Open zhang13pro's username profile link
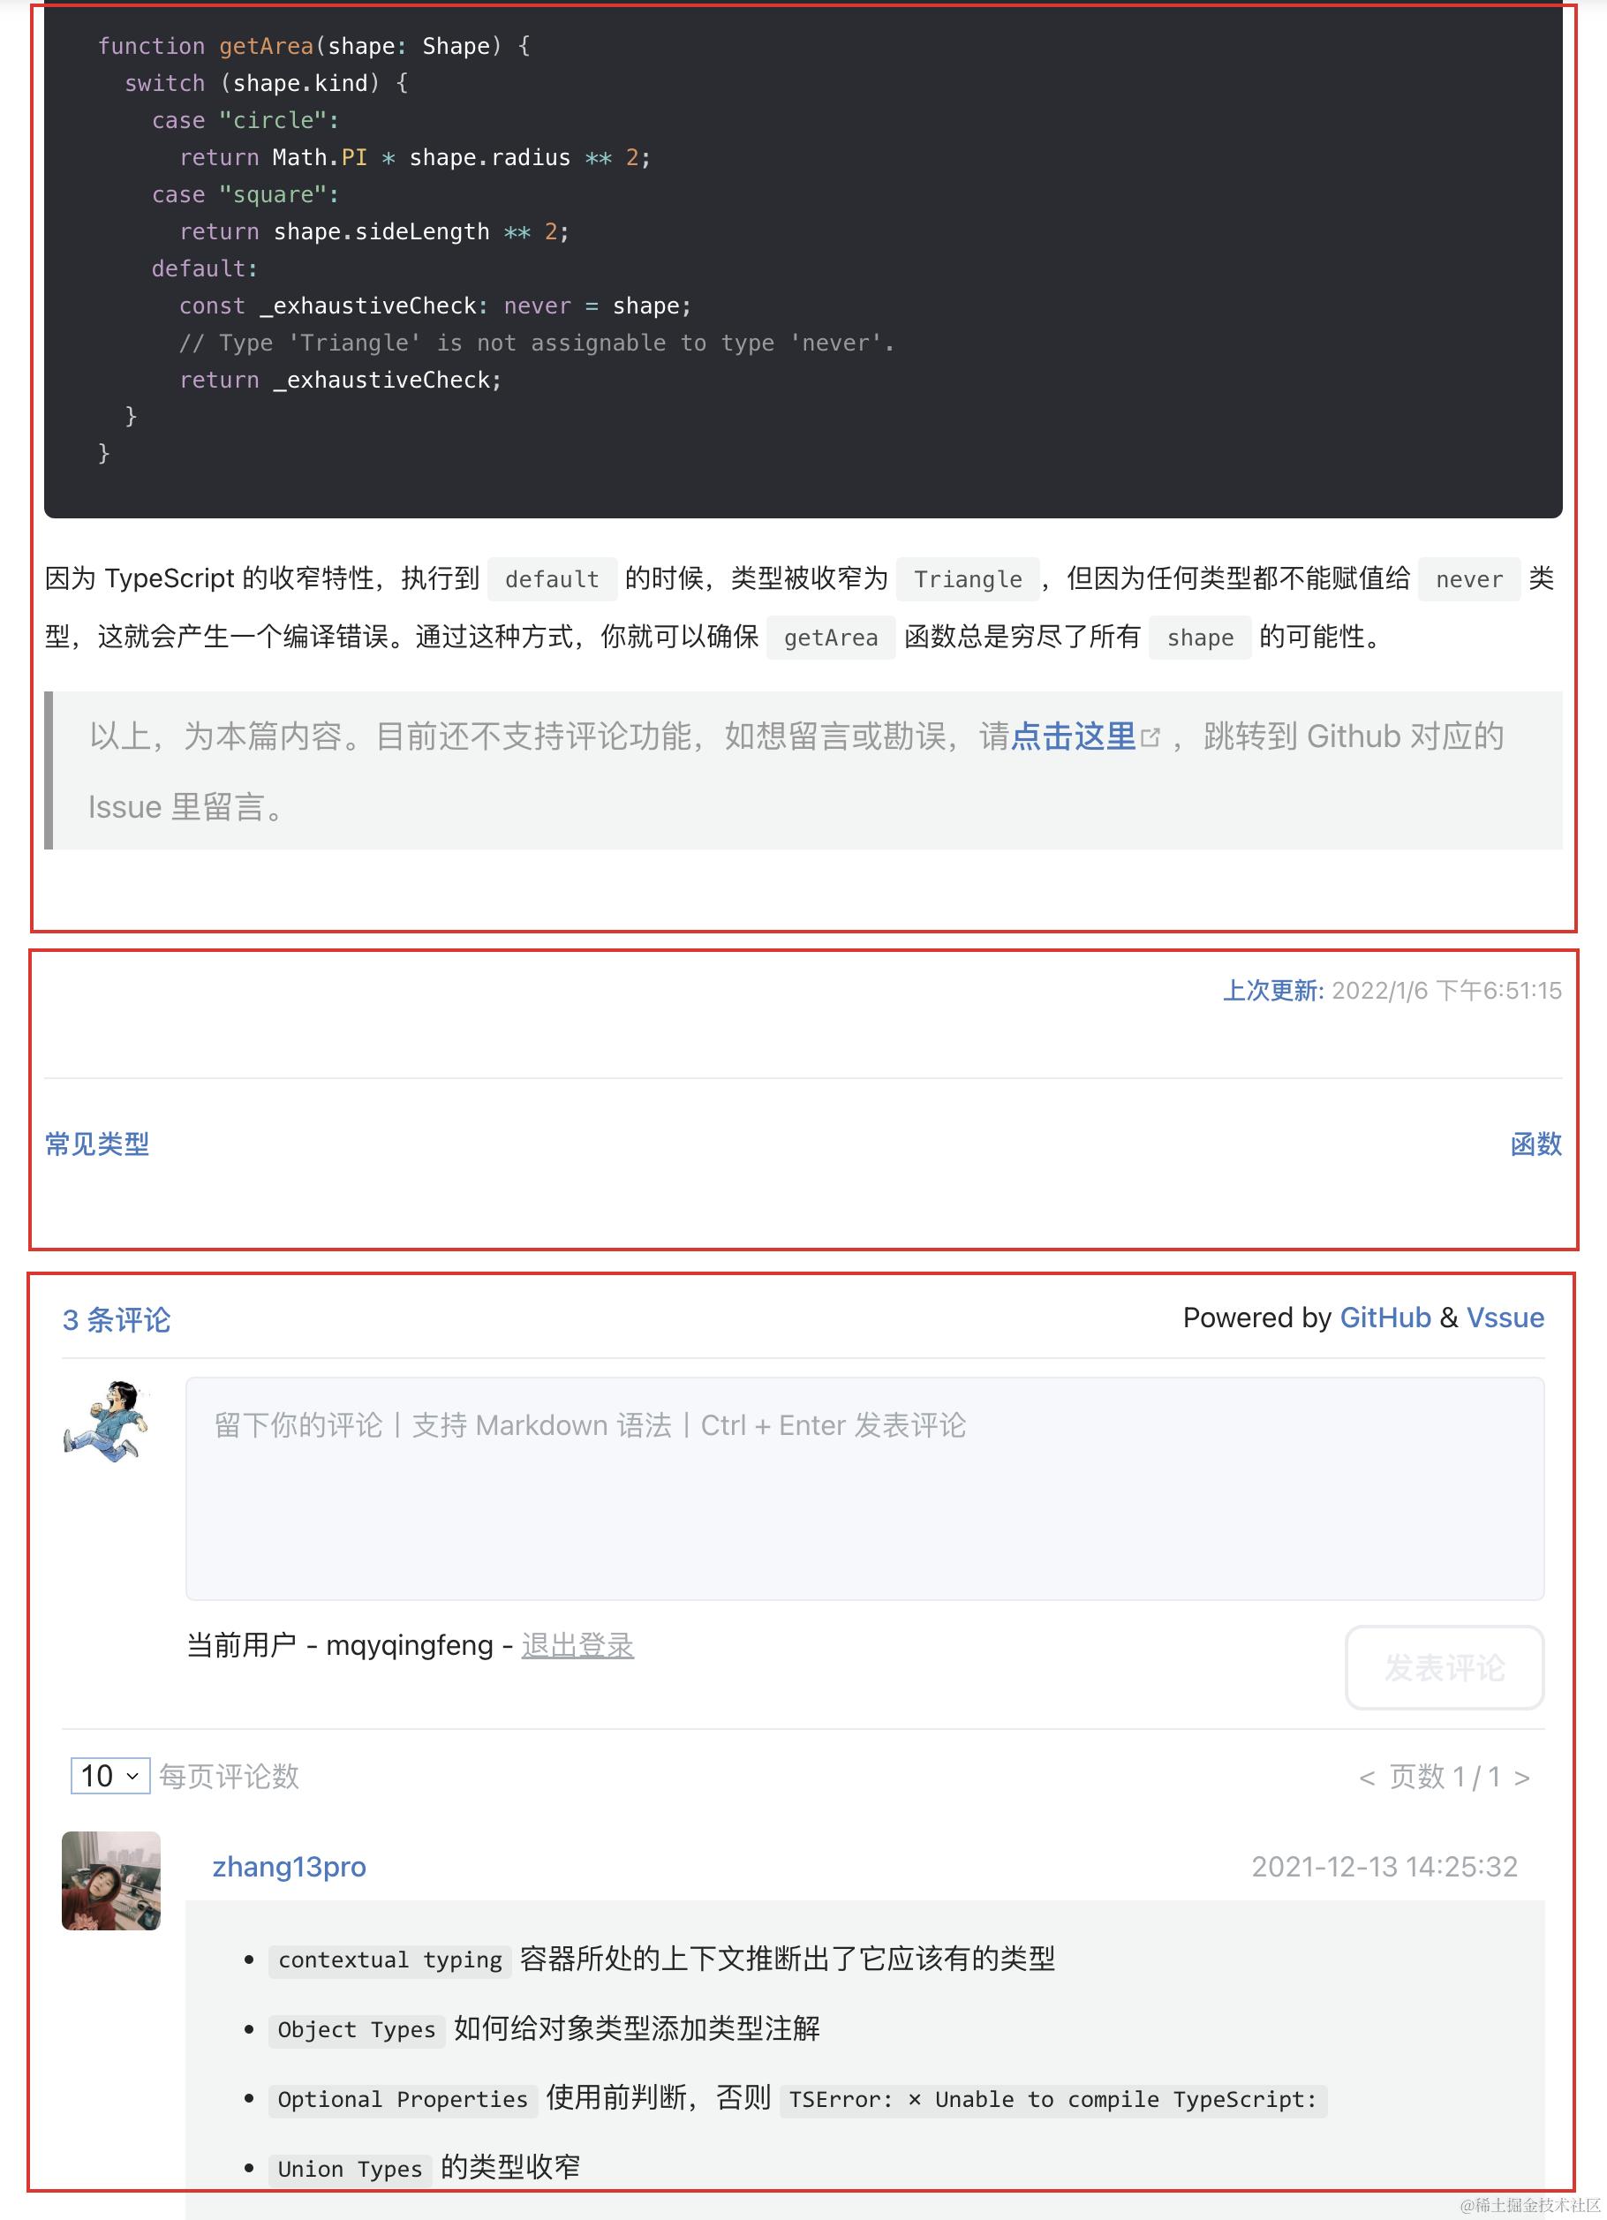Image resolution: width=1607 pixels, height=2220 pixels. [290, 1867]
